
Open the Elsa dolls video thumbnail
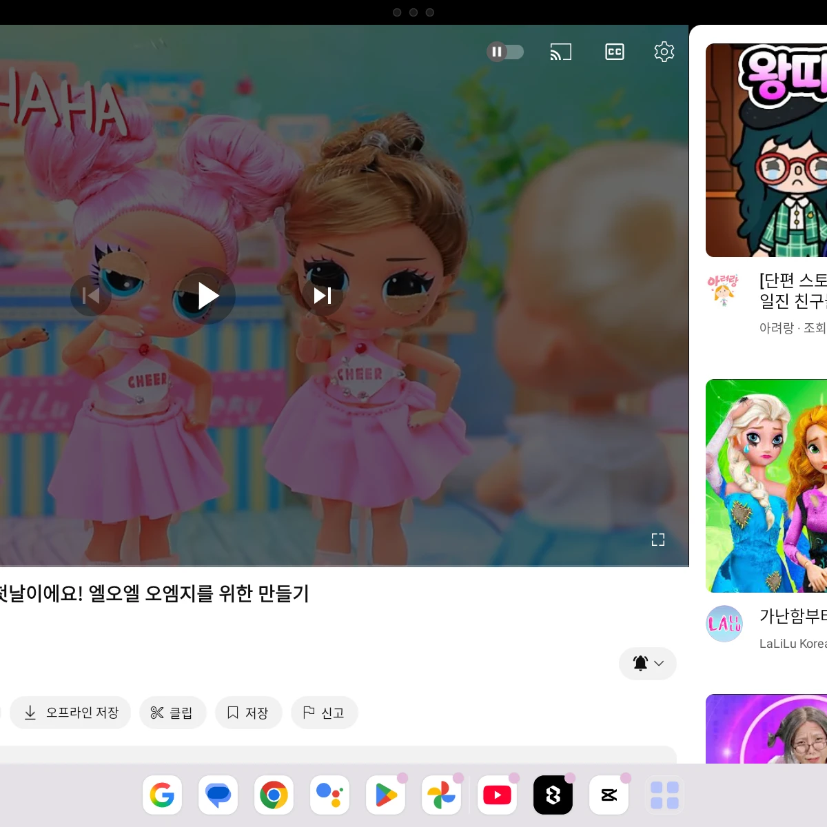pyautogui.click(x=766, y=486)
